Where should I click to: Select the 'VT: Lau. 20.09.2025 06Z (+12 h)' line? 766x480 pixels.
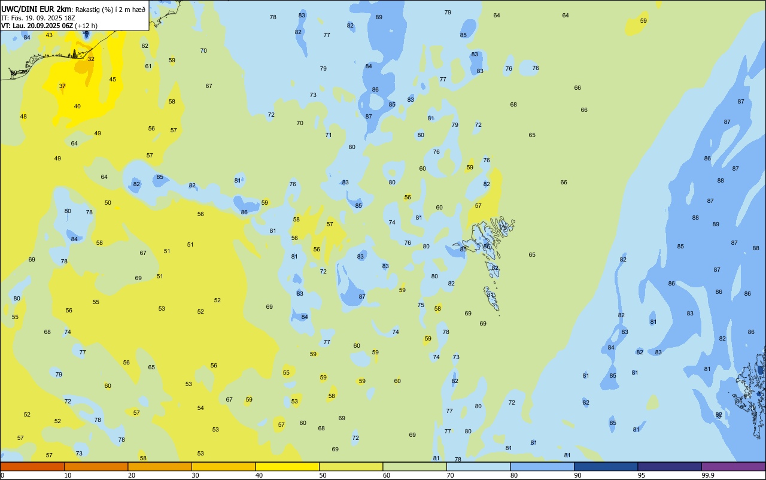click(x=49, y=26)
